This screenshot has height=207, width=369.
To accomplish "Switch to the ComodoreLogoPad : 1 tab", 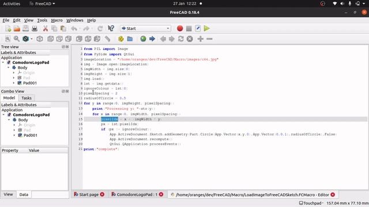I will [x=137, y=194].
